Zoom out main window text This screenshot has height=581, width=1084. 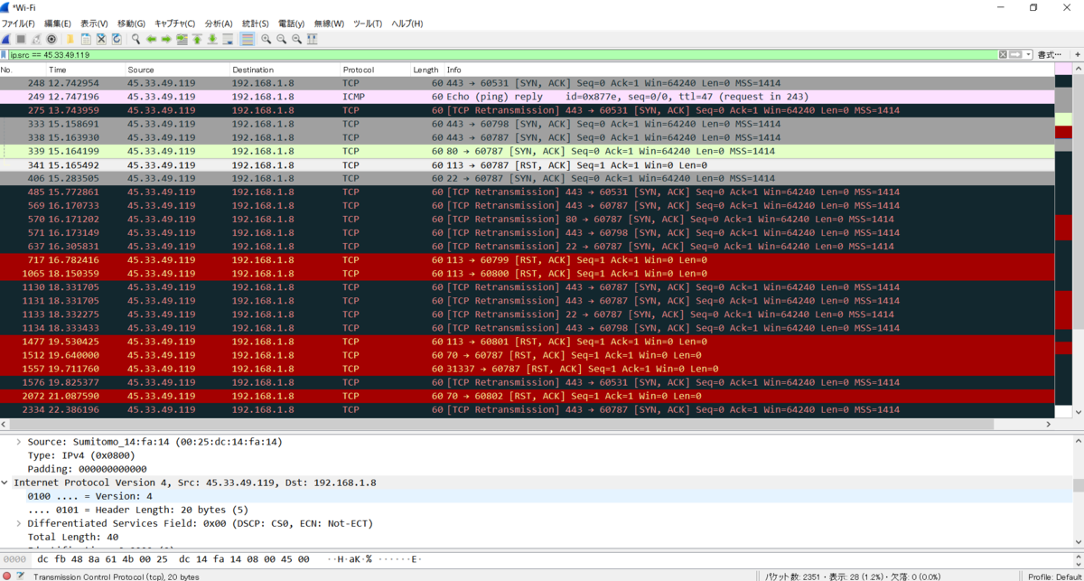pyautogui.click(x=282, y=39)
